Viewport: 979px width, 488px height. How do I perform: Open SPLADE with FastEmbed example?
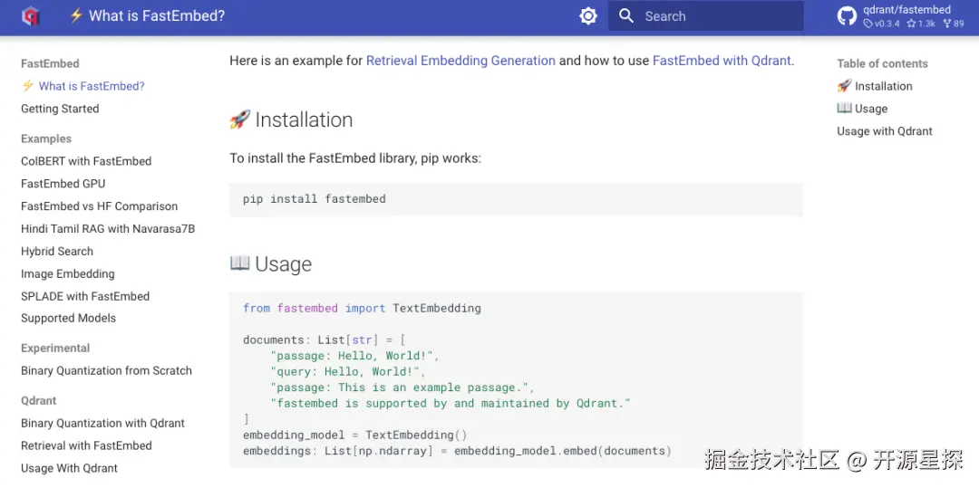[85, 296]
